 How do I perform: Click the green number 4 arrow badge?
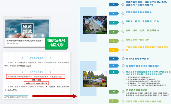pos(114,32)
